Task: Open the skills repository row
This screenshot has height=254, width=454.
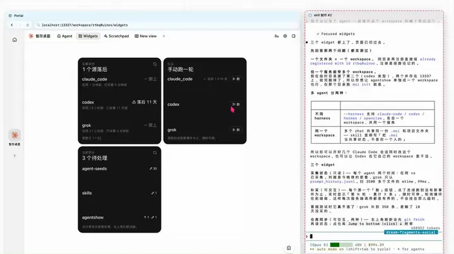Action: tap(119, 193)
